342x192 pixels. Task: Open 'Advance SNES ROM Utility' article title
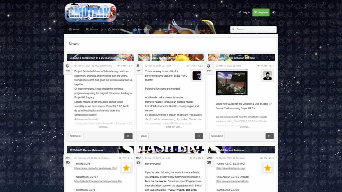pos(159,58)
